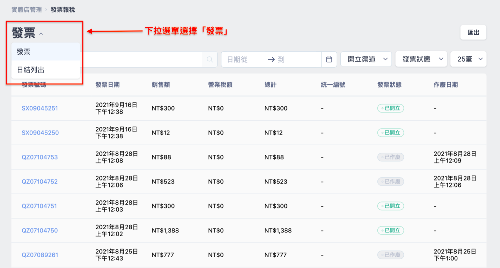The image size is (500, 268).
Task: Select 日結列出 from the dropdown menu
Action: (46, 70)
